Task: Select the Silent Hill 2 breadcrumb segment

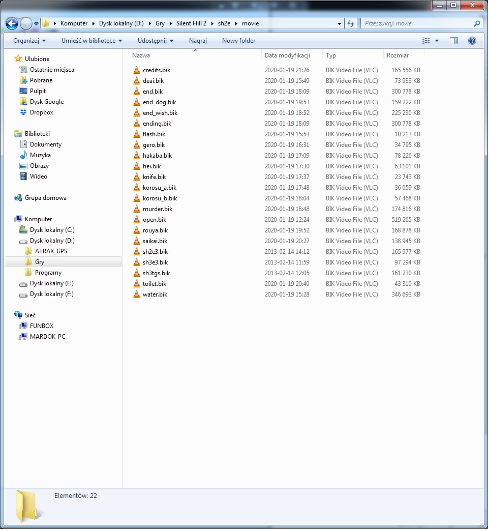Action: [191, 23]
